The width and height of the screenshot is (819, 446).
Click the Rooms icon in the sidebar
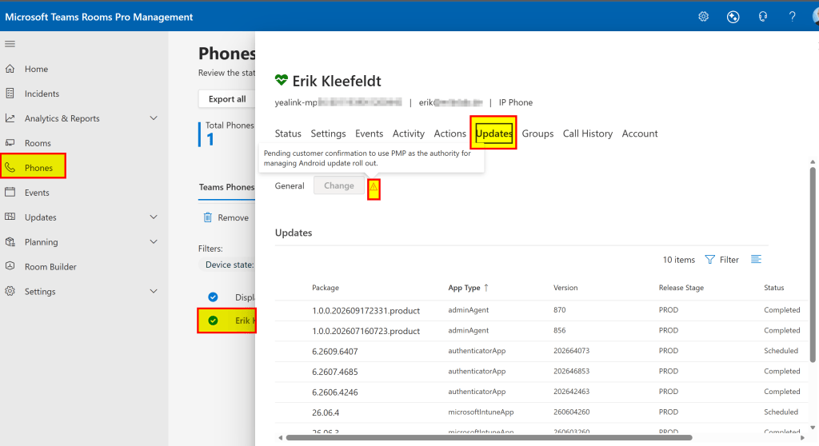pos(10,142)
